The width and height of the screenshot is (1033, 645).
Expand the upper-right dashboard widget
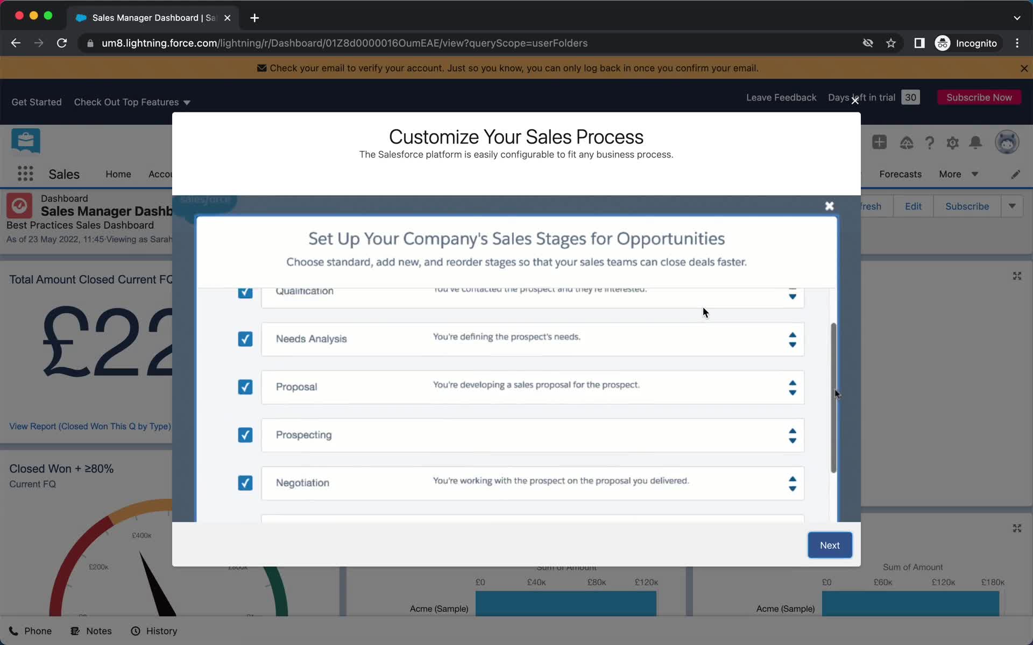coord(1017,276)
